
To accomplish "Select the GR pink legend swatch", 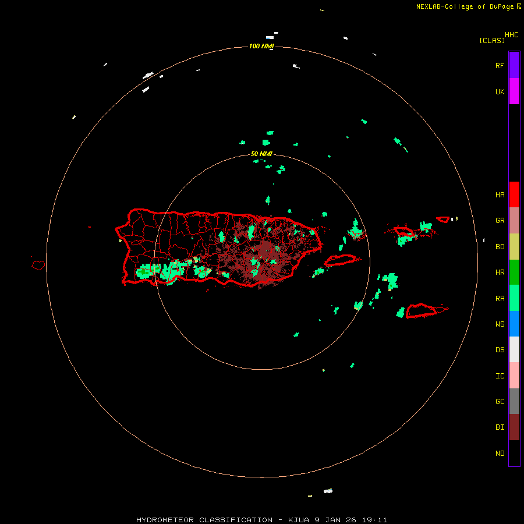I will tap(514, 221).
